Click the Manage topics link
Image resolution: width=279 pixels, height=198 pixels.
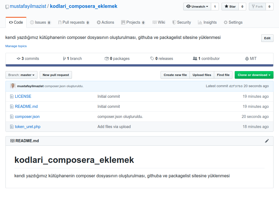(16, 46)
